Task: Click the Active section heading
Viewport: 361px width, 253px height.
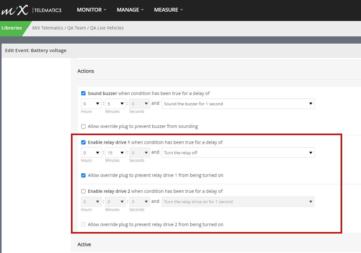Action: [x=84, y=245]
